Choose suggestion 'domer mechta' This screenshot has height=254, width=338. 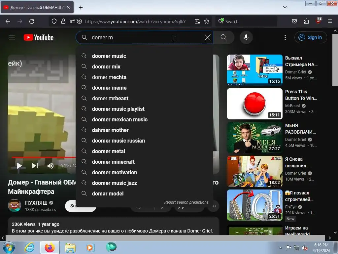(145, 77)
